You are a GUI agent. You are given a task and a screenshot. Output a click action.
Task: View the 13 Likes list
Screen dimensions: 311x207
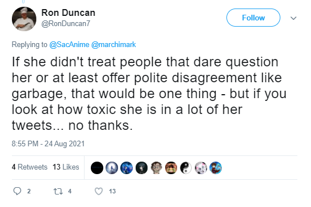click(66, 167)
